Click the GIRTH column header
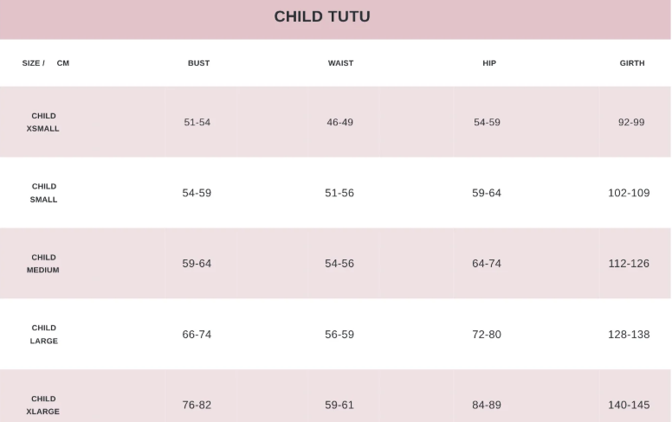The width and height of the screenshot is (672, 422). 632,63
